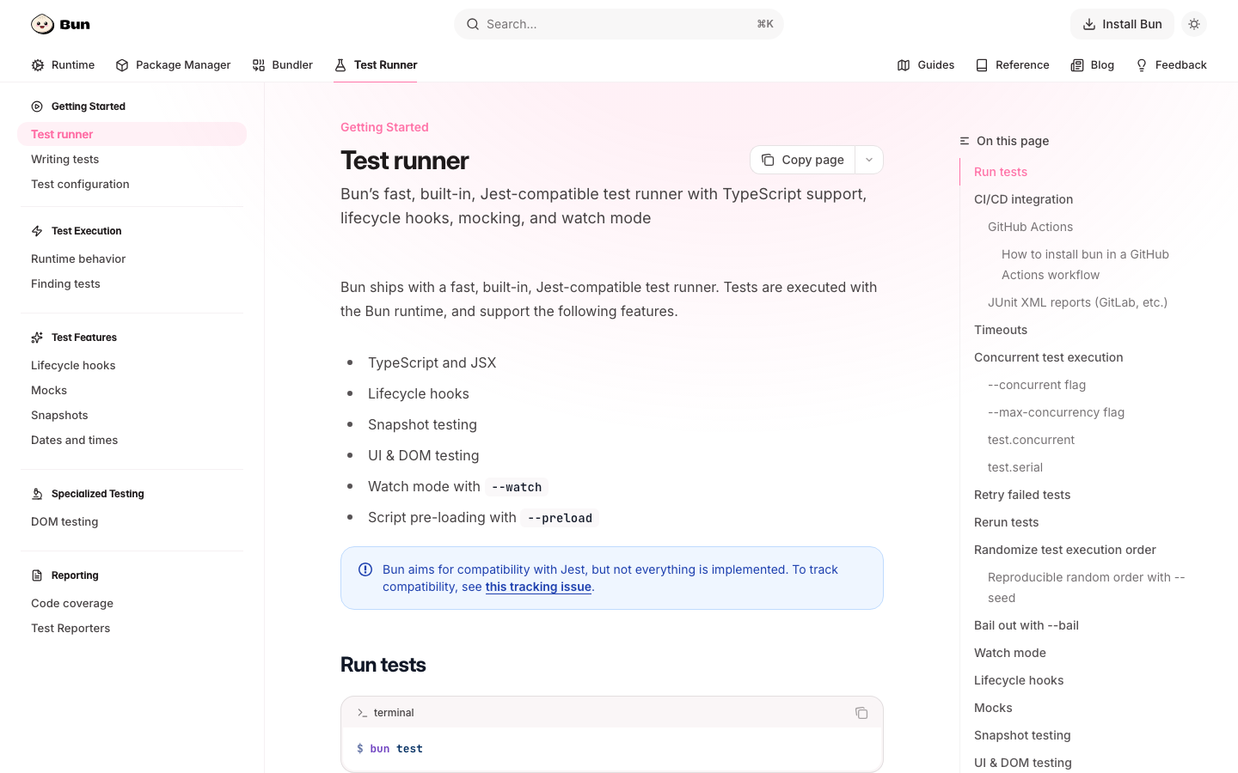Select Test runner in the sidebar
Image resolution: width=1238 pixels, height=773 pixels.
coord(132,134)
